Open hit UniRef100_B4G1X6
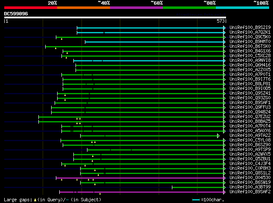Screen dimensions: 273x203 (x=250, y=51)
